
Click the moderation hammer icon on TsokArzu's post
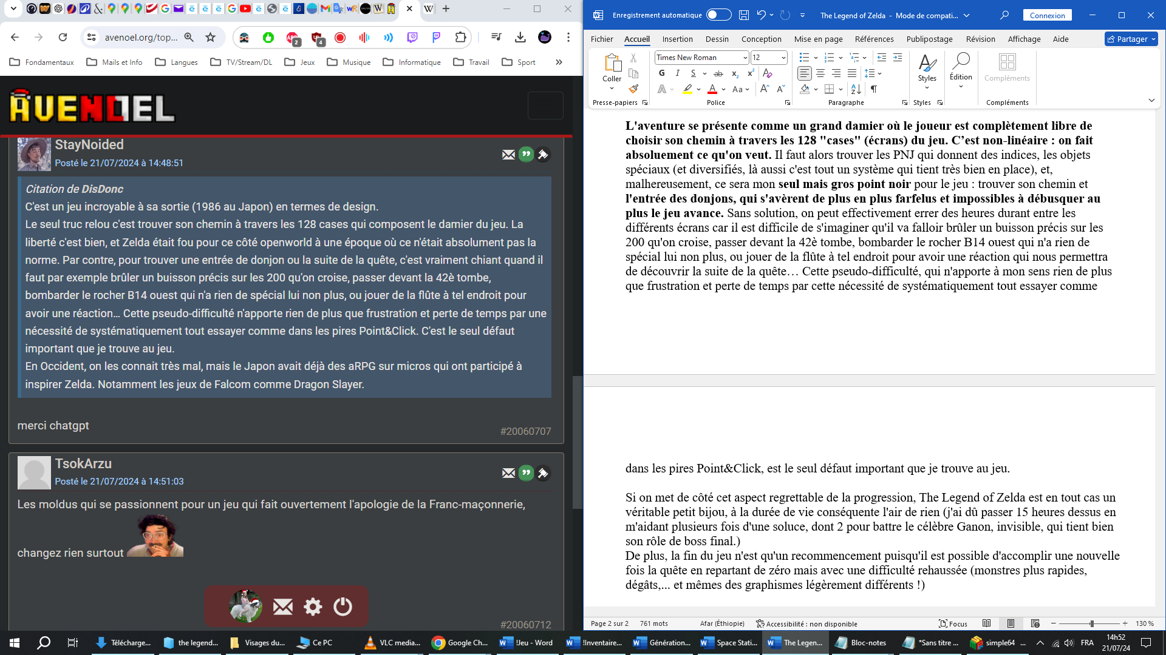click(543, 473)
